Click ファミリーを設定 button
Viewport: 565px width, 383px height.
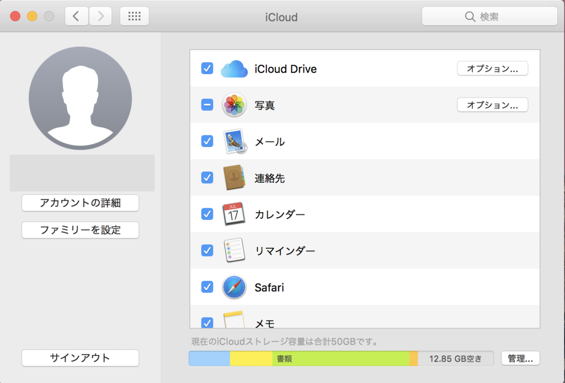(81, 230)
